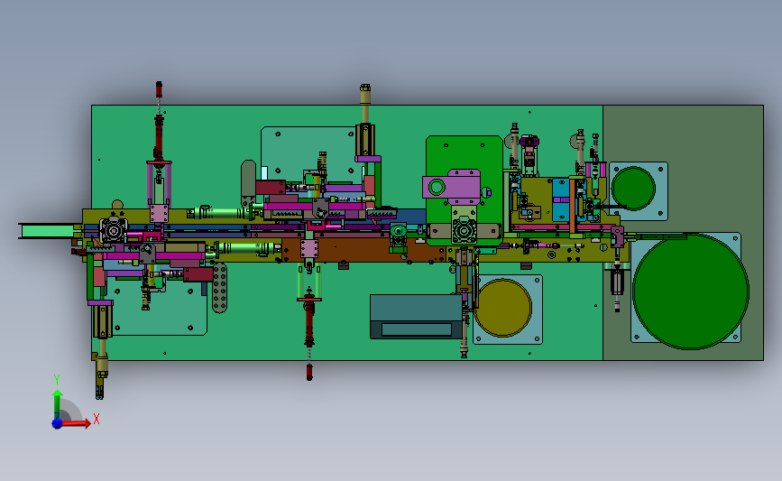Pick the red spring rod extending below the bottom edge
This screenshot has width=782, height=481.
pyautogui.click(x=309, y=337)
